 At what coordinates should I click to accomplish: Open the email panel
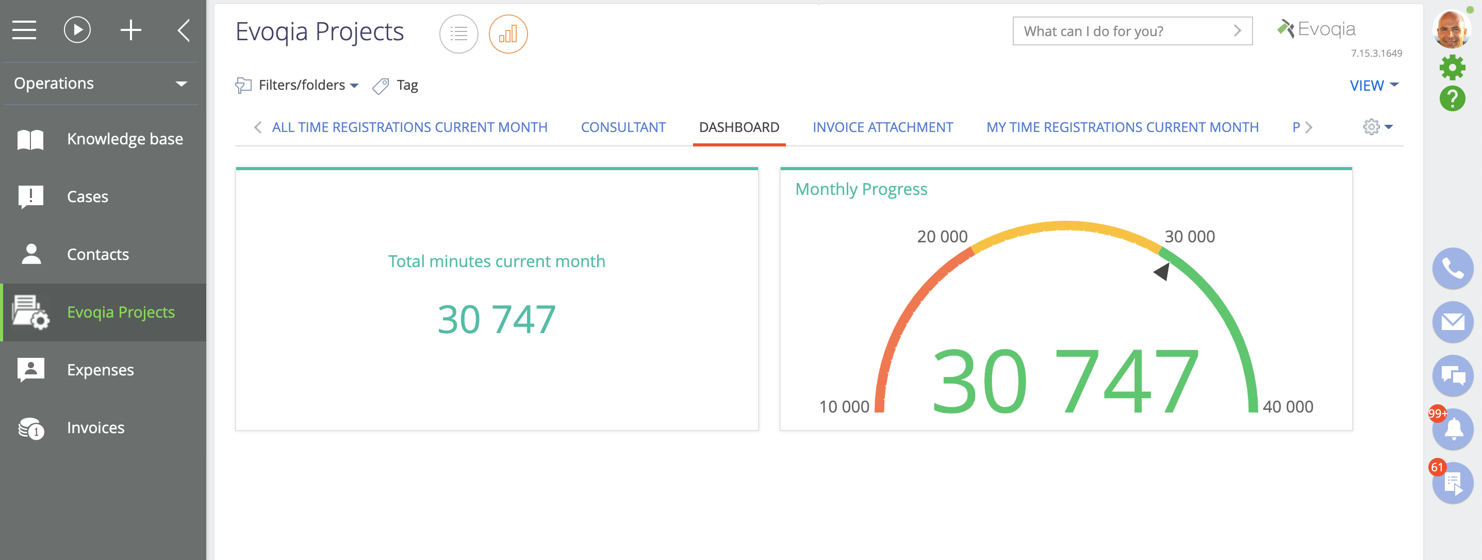pos(1452,322)
